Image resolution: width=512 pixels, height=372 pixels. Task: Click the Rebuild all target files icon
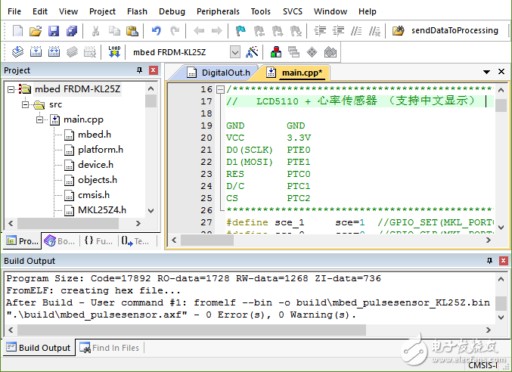click(x=54, y=52)
